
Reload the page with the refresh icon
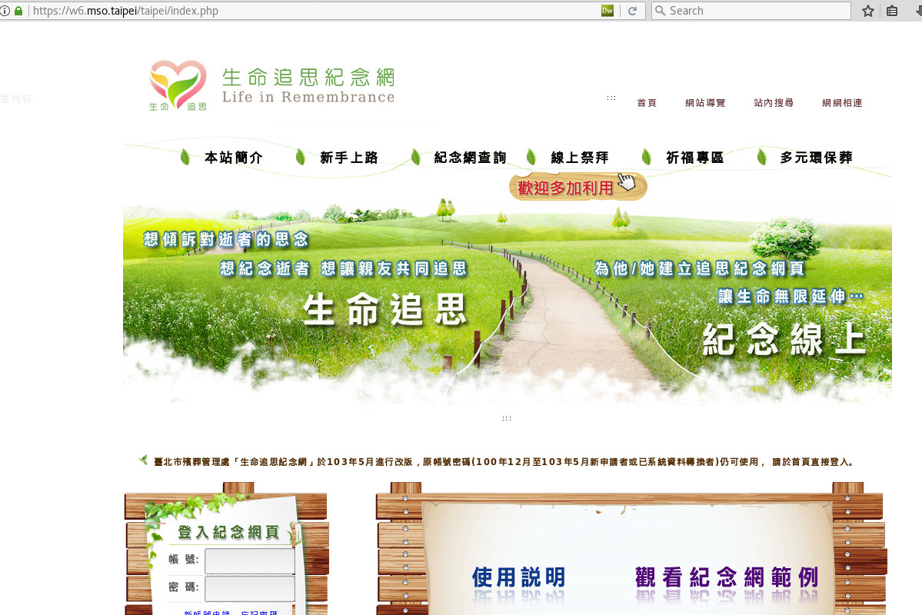pyautogui.click(x=633, y=11)
